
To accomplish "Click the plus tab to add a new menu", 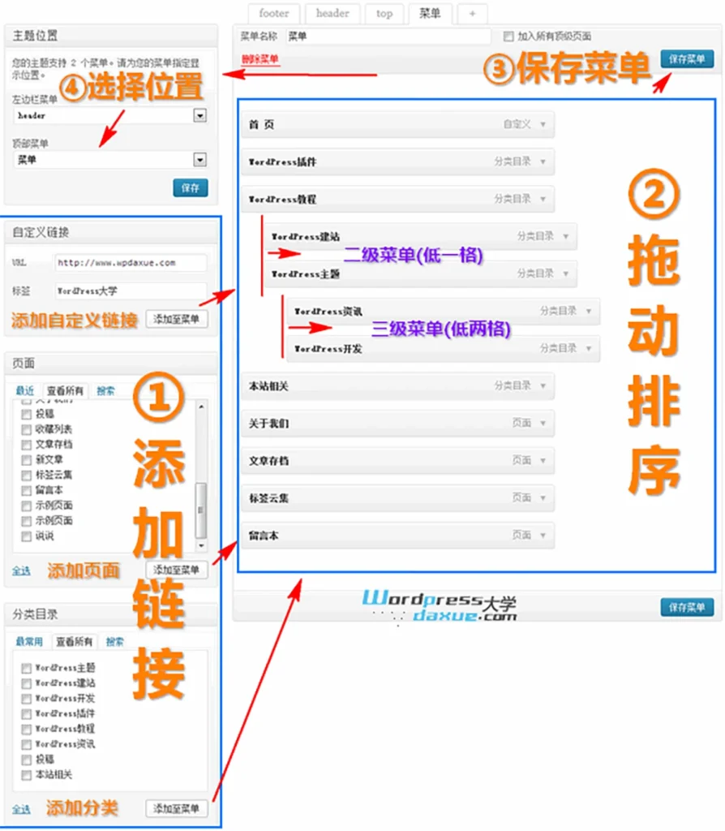I will pyautogui.click(x=472, y=13).
